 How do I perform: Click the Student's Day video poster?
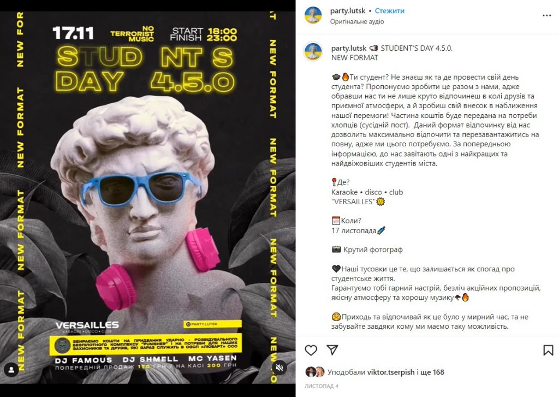[x=147, y=197]
